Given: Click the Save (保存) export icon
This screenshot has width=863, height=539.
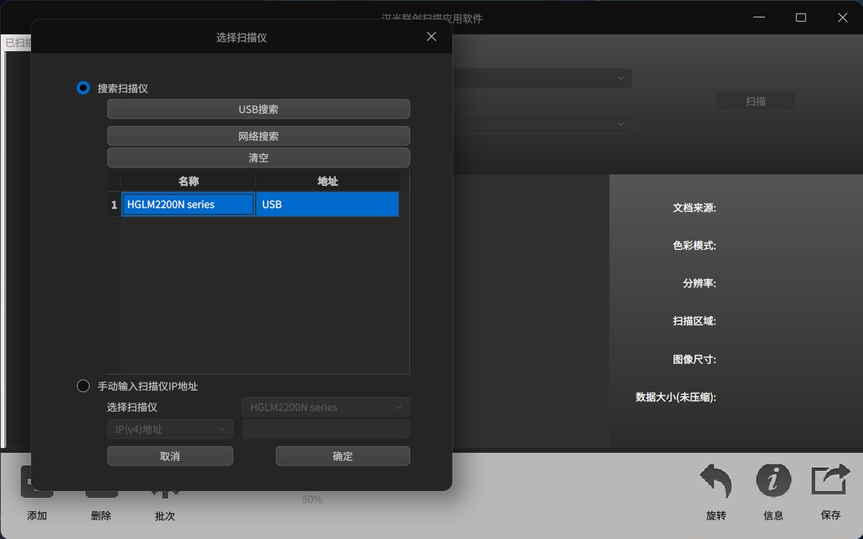Looking at the screenshot, I should [x=831, y=481].
